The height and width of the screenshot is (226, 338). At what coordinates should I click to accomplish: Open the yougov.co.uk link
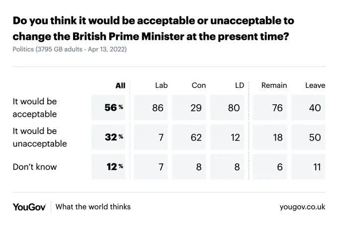(302, 207)
